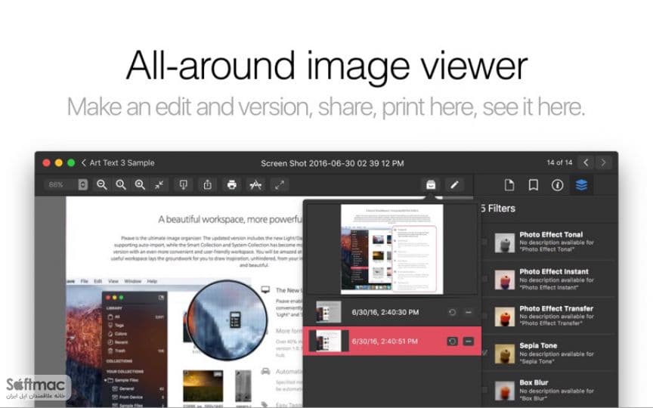Viewport: 653px width, 408px height.
Task: Enable the Sepia Tone filter checkbox
Action: 484,353
